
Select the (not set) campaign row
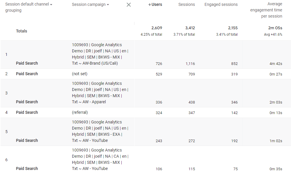point(145,74)
